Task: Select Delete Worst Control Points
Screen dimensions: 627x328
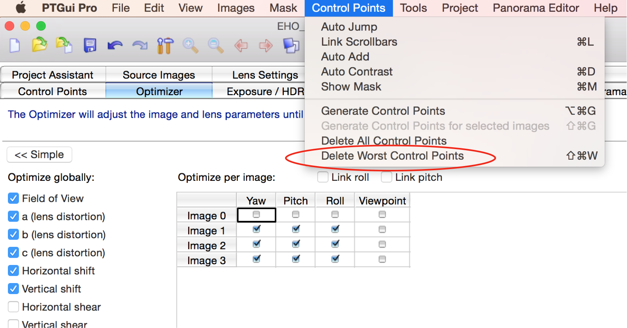Action: click(x=455, y=156)
